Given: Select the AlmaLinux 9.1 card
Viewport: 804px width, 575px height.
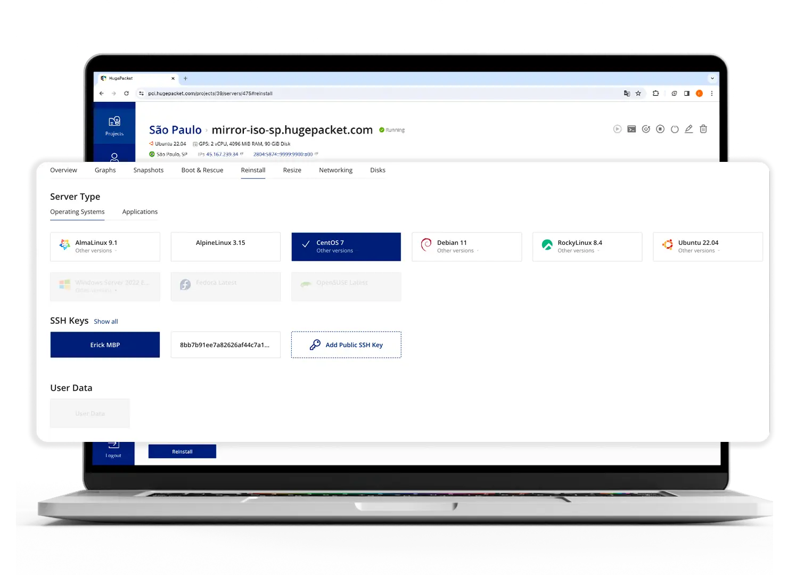Looking at the screenshot, I should pos(105,247).
